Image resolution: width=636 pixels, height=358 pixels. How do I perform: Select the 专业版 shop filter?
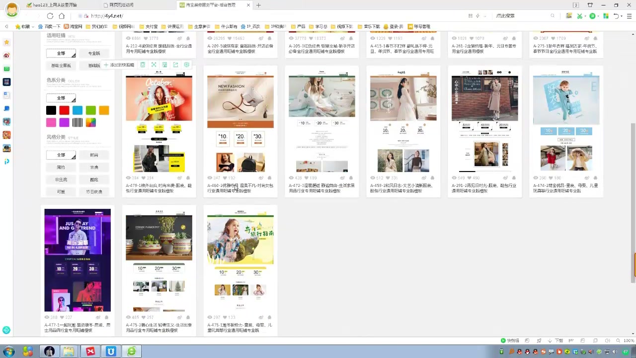pyautogui.click(x=94, y=53)
